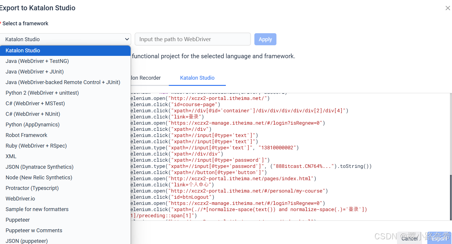
Task: Select Python 2 (WebDriver + unittest)
Action: point(65,93)
